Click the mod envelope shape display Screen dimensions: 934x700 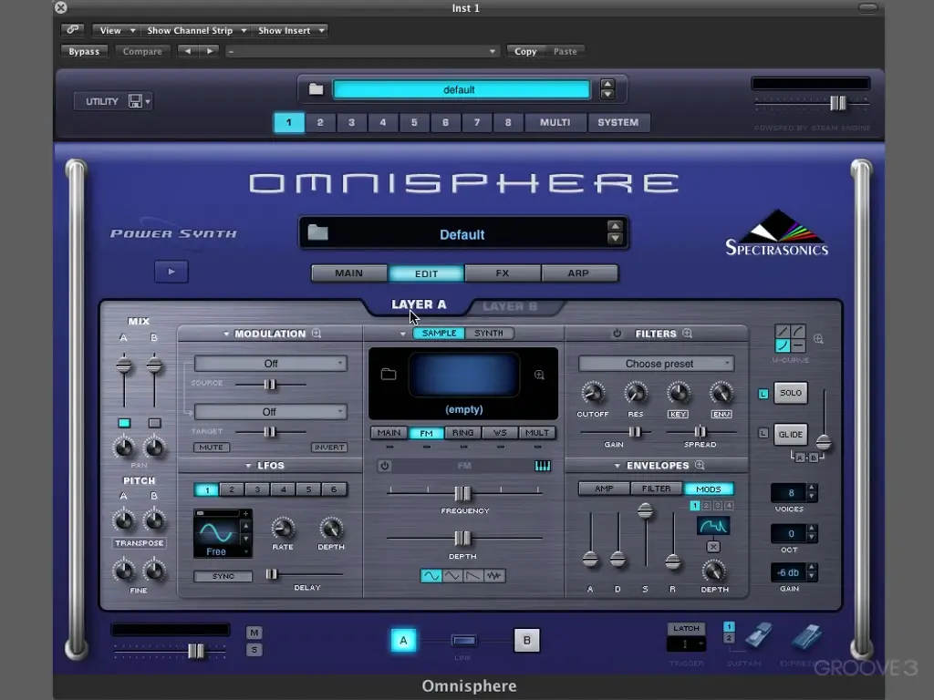(x=713, y=526)
